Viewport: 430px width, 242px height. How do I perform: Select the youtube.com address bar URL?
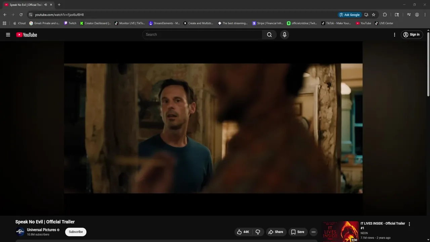pyautogui.click(x=59, y=15)
